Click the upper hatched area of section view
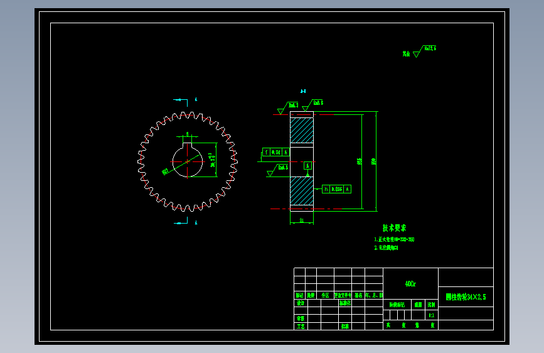 (x=302, y=130)
